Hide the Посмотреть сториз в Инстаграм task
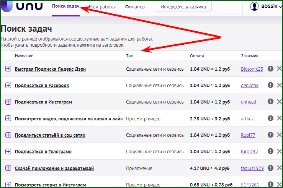This screenshot has height=188, width=283. (x=280, y=185)
